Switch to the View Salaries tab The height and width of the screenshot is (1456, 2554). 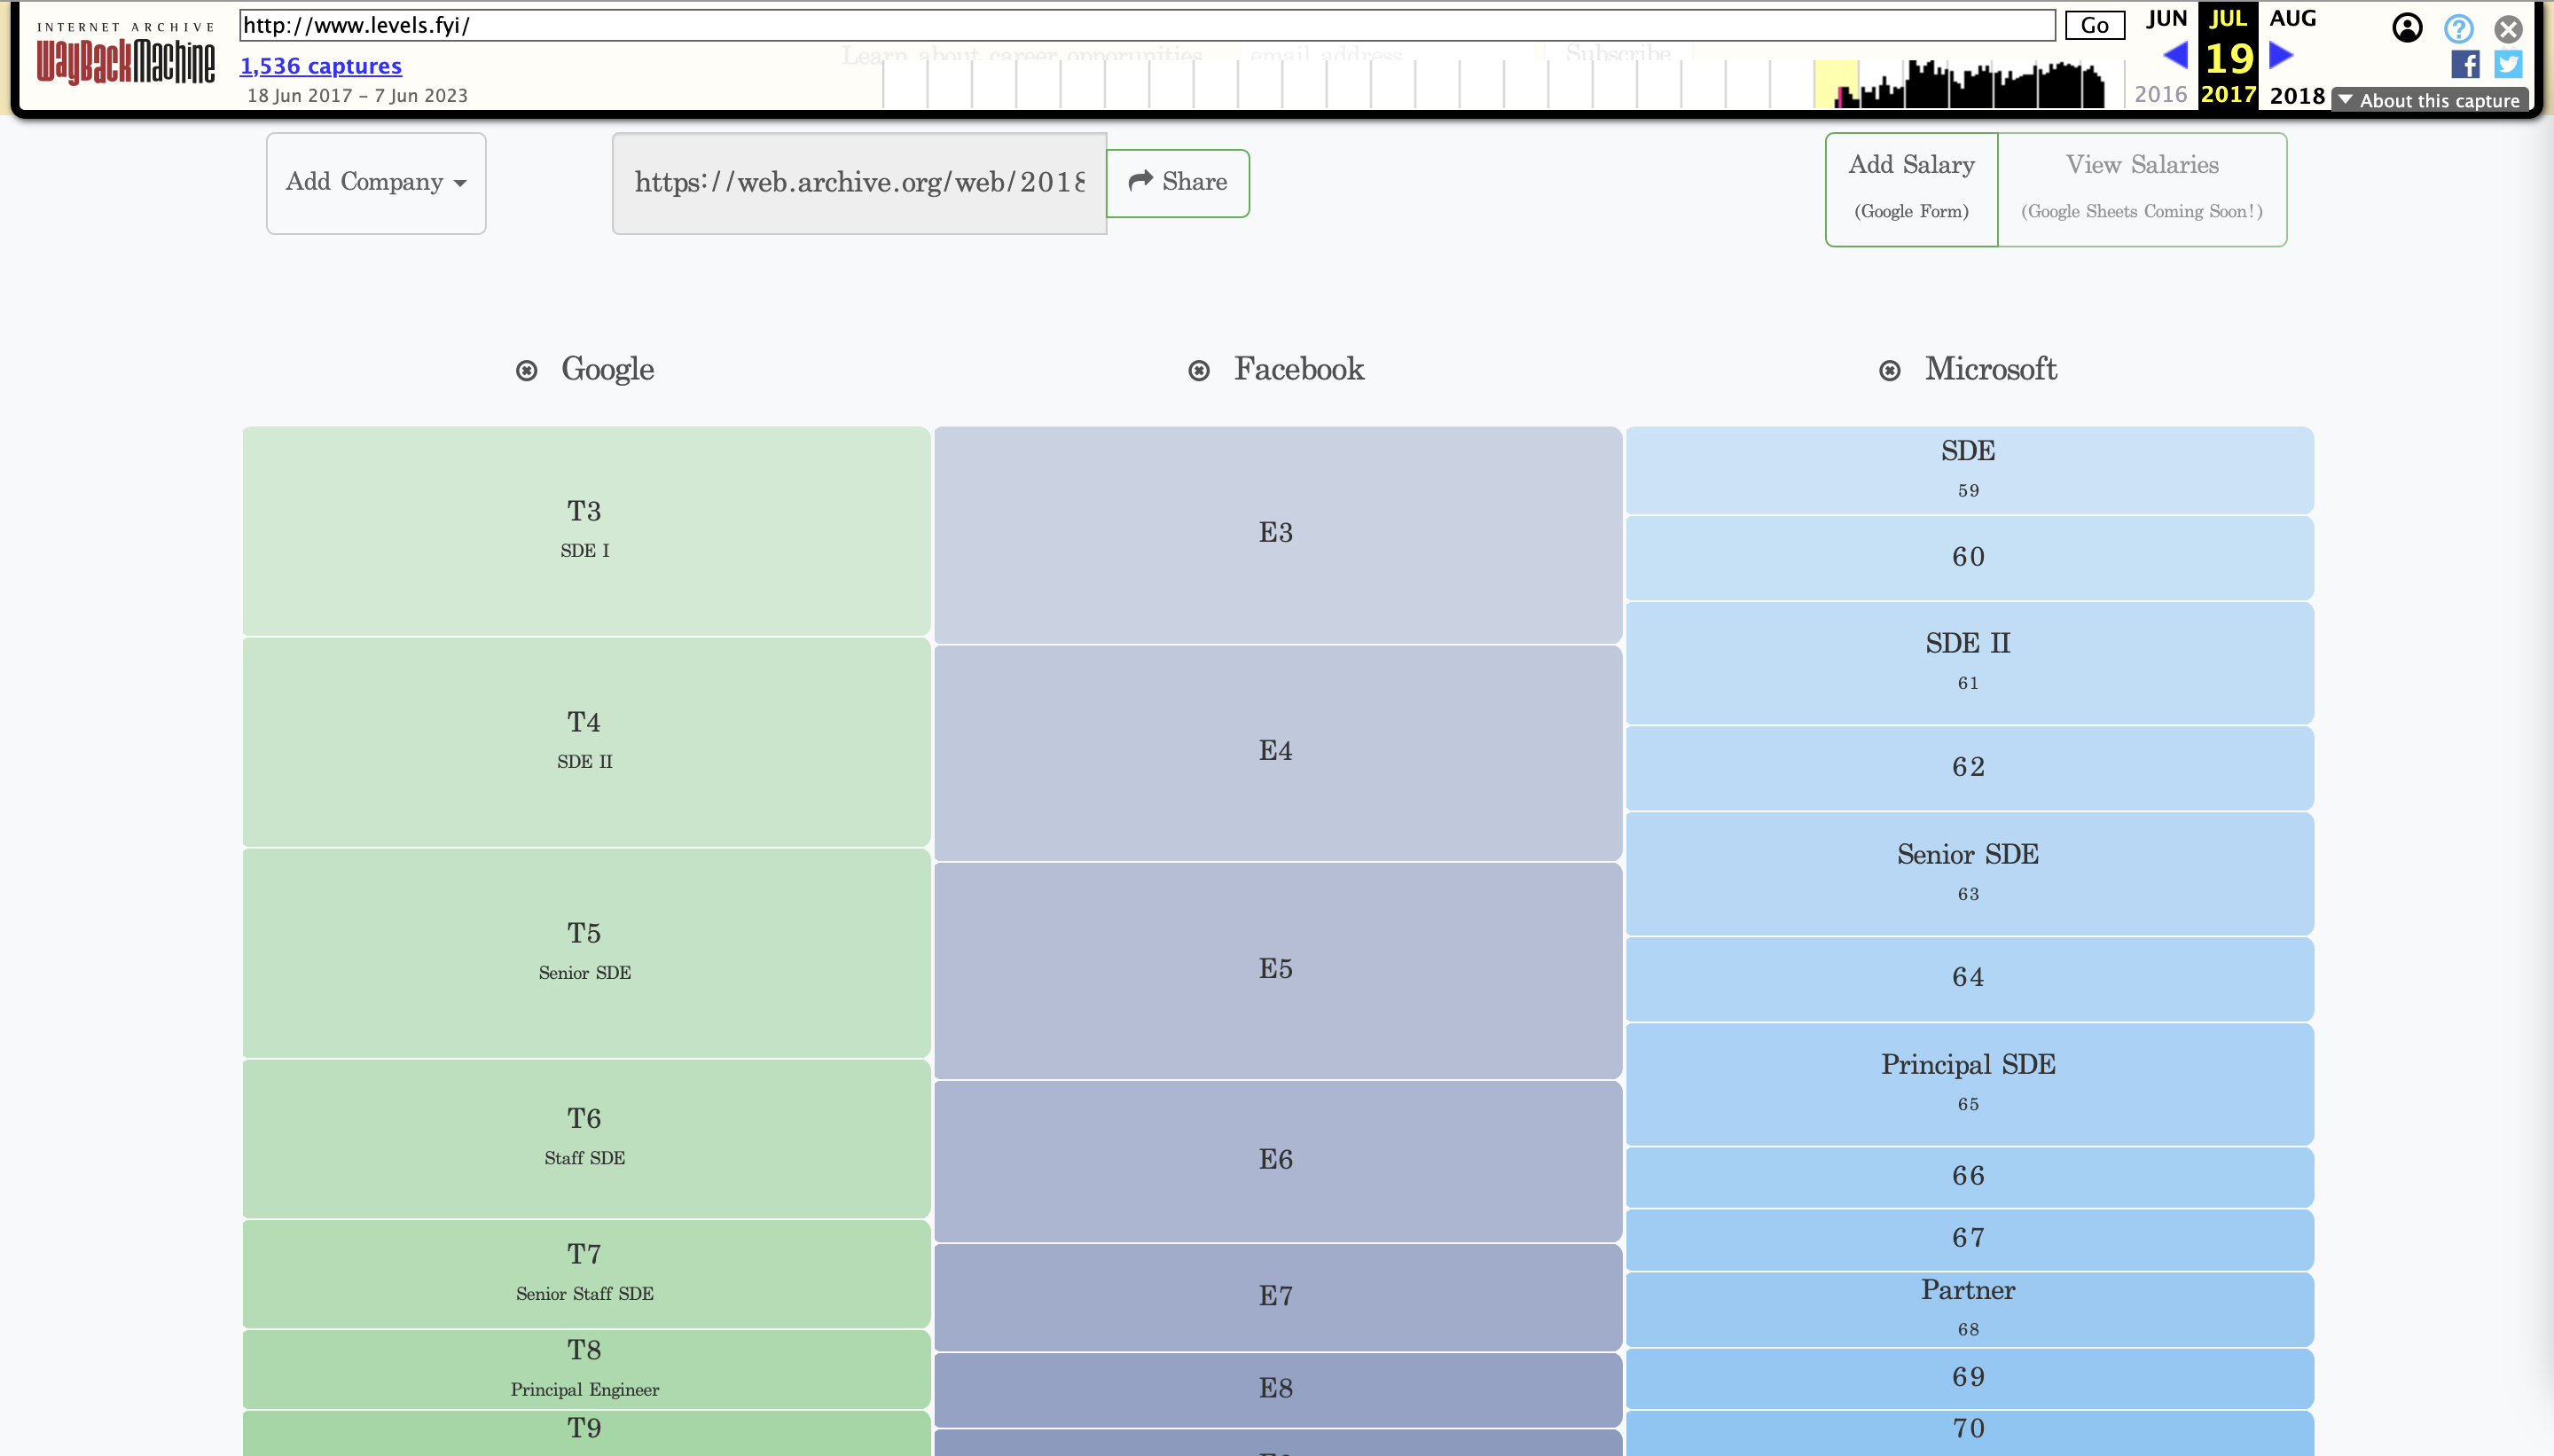pyautogui.click(x=2142, y=189)
